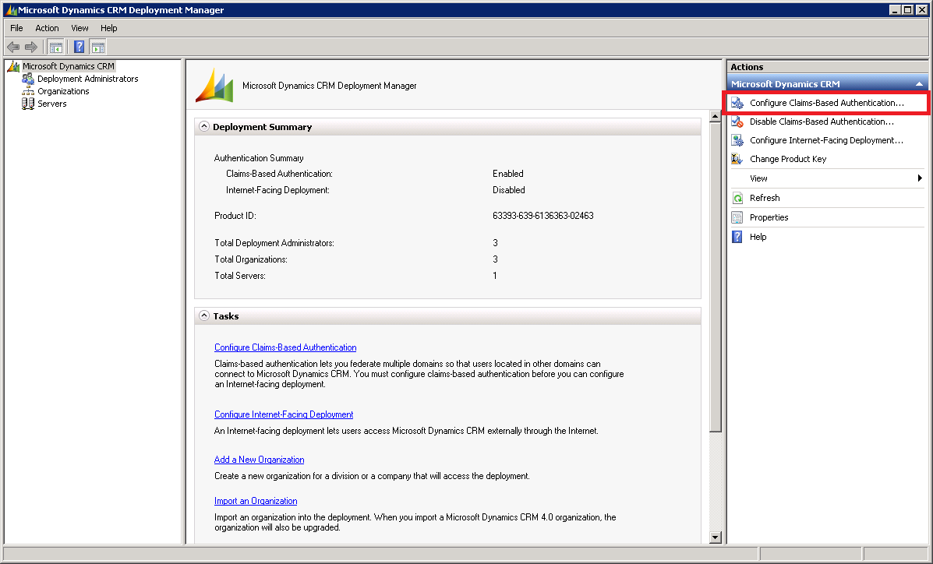Click the scrollbar down arrow in center pane
The height and width of the screenshot is (564, 933).
pos(716,538)
